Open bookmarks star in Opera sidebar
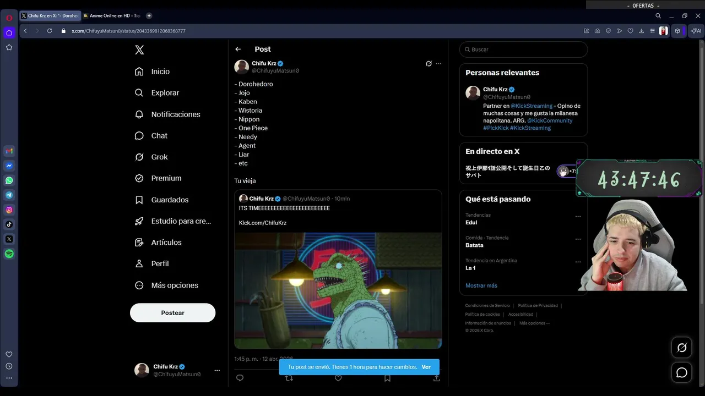This screenshot has height=396, width=705. click(x=9, y=47)
